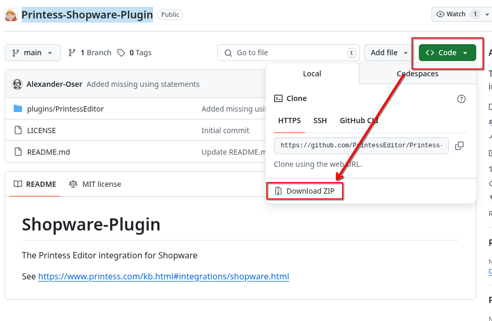Select the SSH clone tab
The image size is (492, 321).
coord(320,121)
